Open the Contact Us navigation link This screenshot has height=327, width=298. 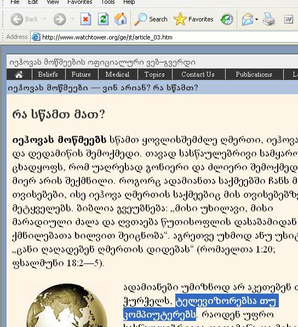click(198, 74)
